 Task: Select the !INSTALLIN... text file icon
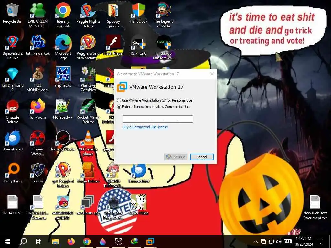[x=13, y=205]
